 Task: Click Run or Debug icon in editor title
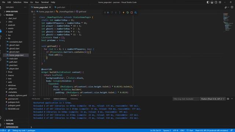click(226, 7)
